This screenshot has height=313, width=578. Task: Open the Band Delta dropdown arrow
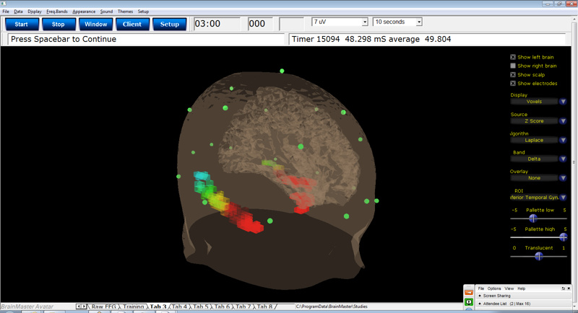pos(563,159)
